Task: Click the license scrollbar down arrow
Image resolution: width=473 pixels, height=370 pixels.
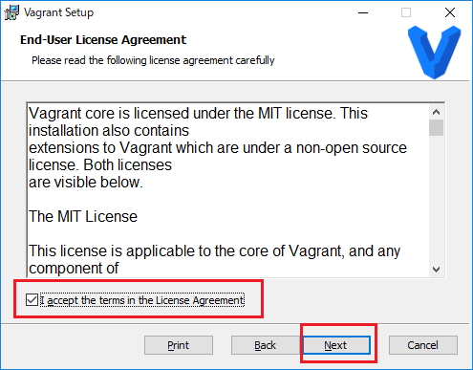Action: click(436, 270)
